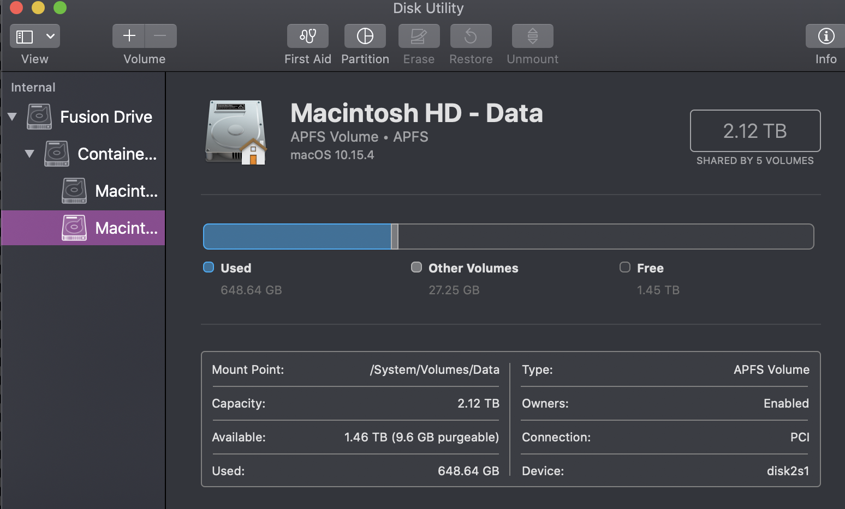Click the gray Other Volumes legend swatch
Image resolution: width=845 pixels, height=509 pixels.
[416, 267]
